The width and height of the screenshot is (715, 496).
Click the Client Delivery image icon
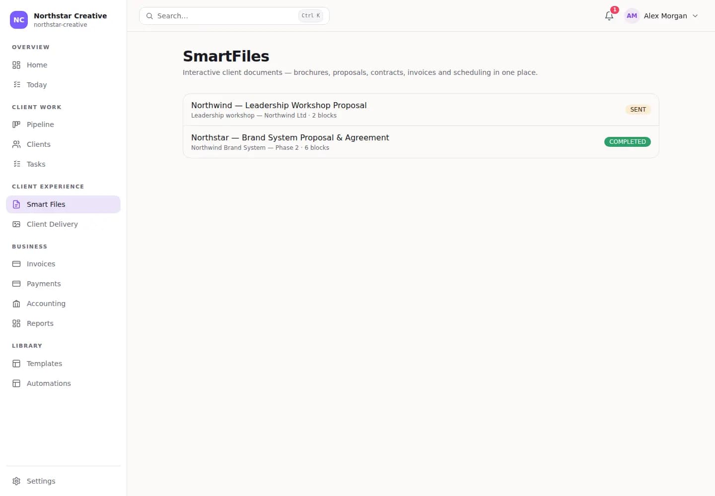pyautogui.click(x=16, y=224)
